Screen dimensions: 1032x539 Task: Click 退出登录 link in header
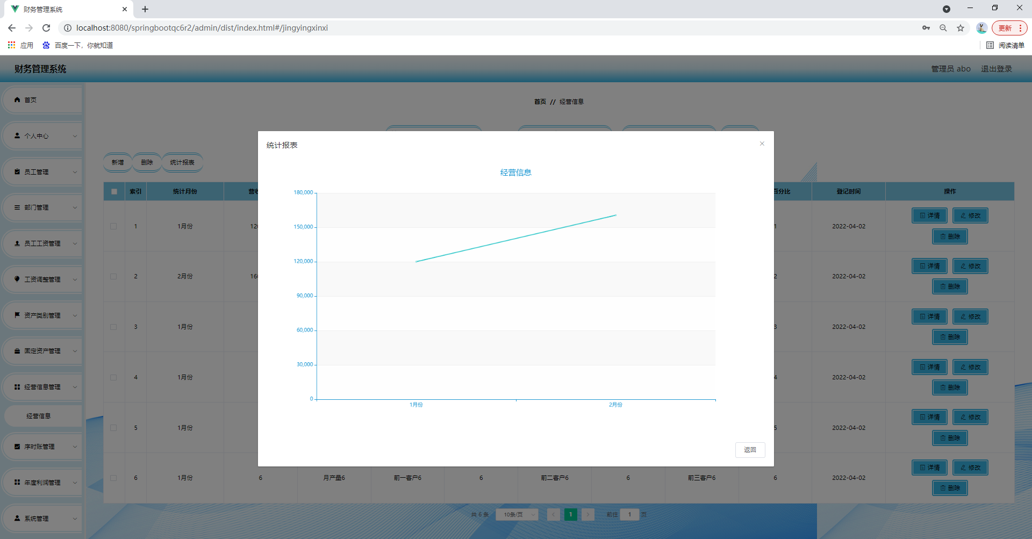point(996,69)
